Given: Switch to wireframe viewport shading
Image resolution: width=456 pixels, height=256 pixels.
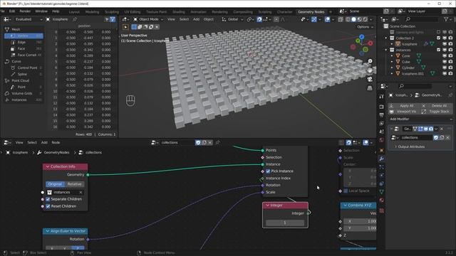Looking at the screenshot, I should pos(348,19).
